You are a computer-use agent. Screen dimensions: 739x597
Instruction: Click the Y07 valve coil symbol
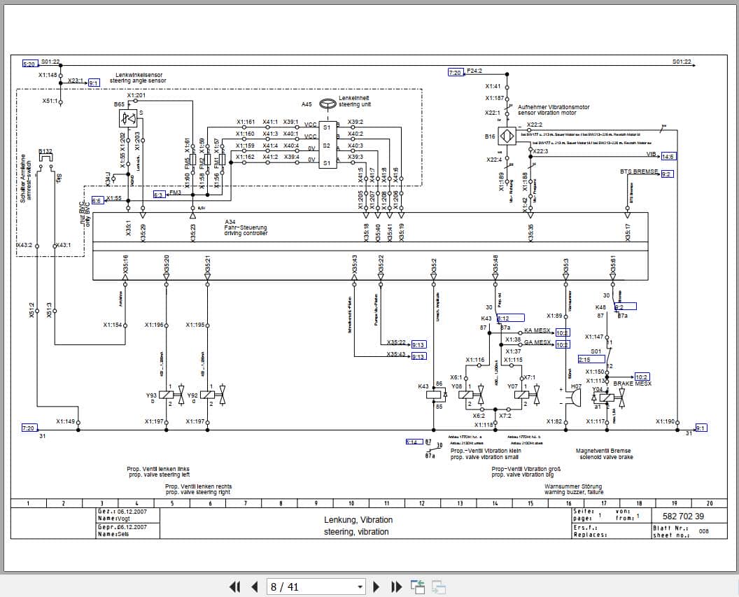pyautogui.click(x=522, y=395)
